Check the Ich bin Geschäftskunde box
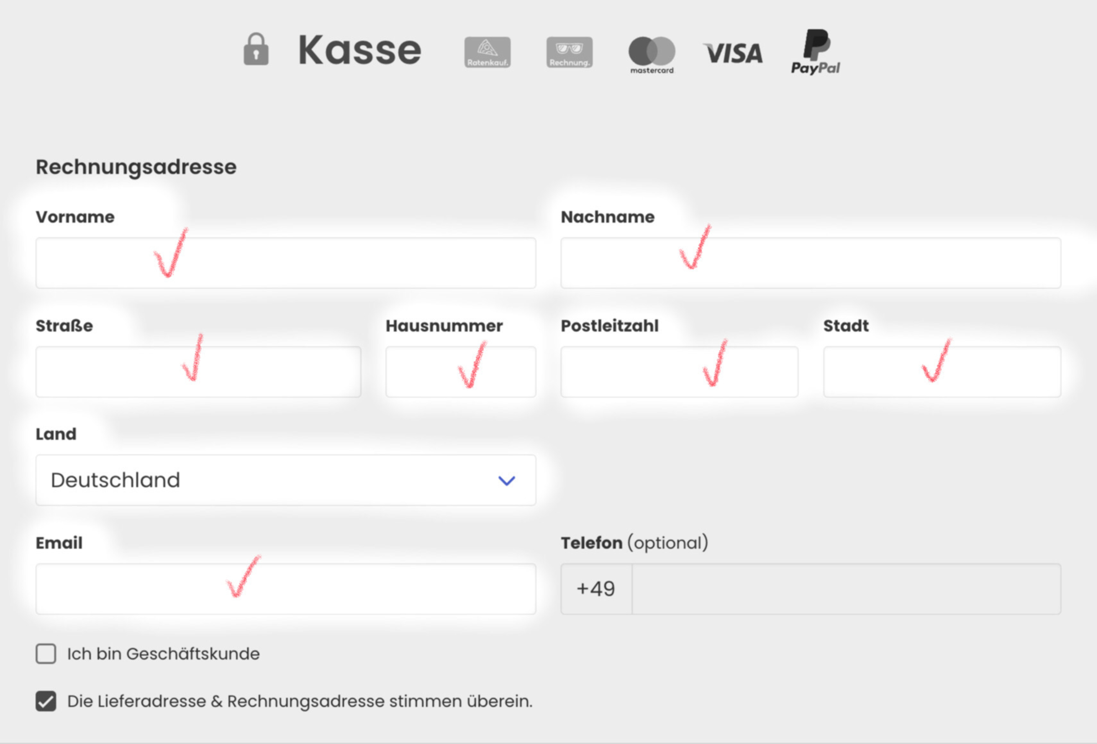This screenshot has height=744, width=1097. click(46, 654)
